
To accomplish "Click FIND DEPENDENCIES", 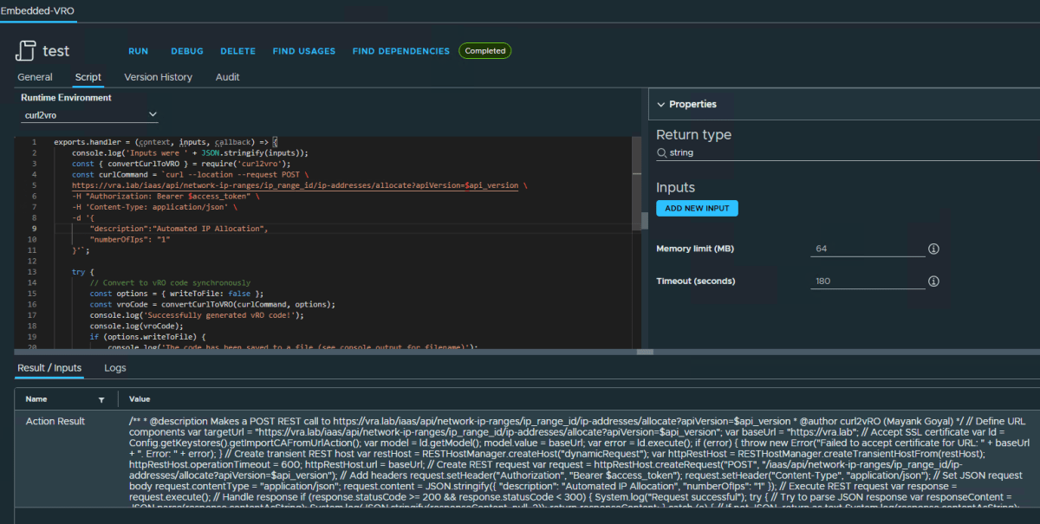I will point(401,51).
